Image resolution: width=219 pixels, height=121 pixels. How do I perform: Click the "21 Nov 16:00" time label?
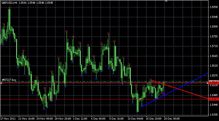[x=26, y=119]
